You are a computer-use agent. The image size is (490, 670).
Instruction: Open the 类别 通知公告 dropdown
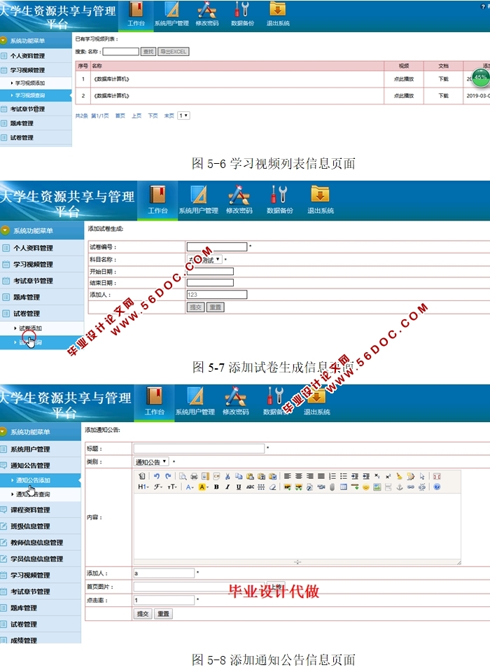point(152,462)
